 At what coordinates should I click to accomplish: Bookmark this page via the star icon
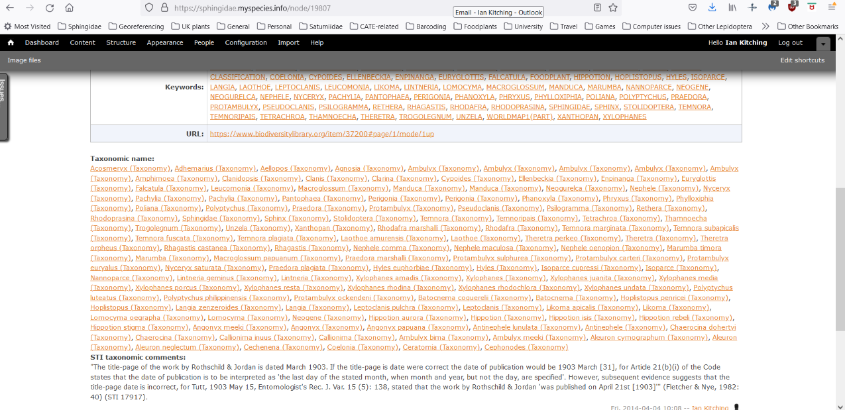click(x=612, y=8)
